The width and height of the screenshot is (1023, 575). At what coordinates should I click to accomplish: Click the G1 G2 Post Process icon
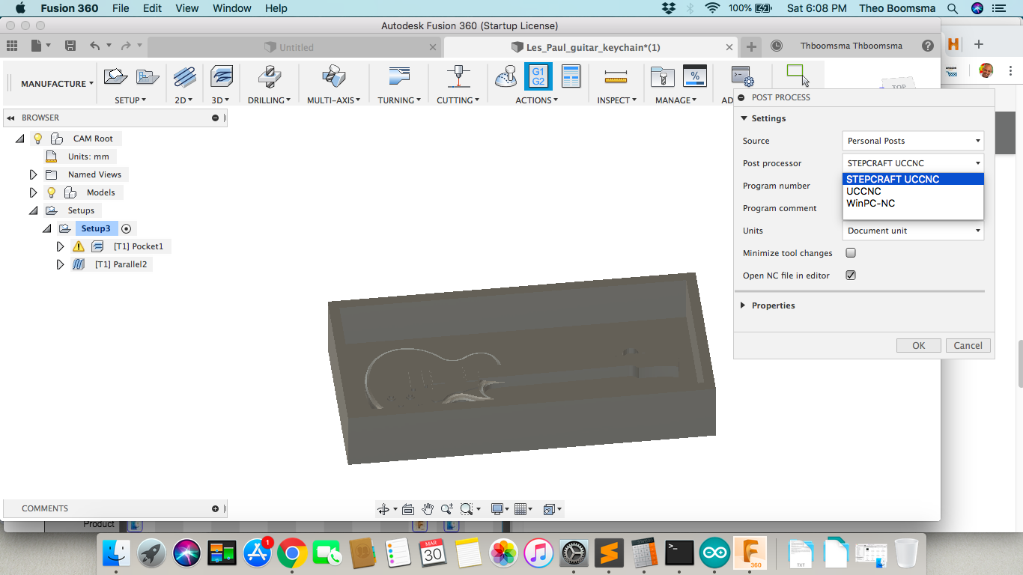538,76
